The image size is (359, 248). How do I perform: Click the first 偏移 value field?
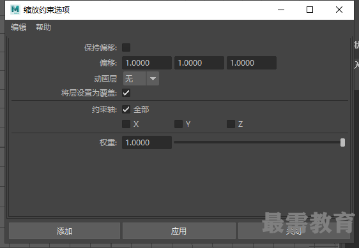point(147,63)
